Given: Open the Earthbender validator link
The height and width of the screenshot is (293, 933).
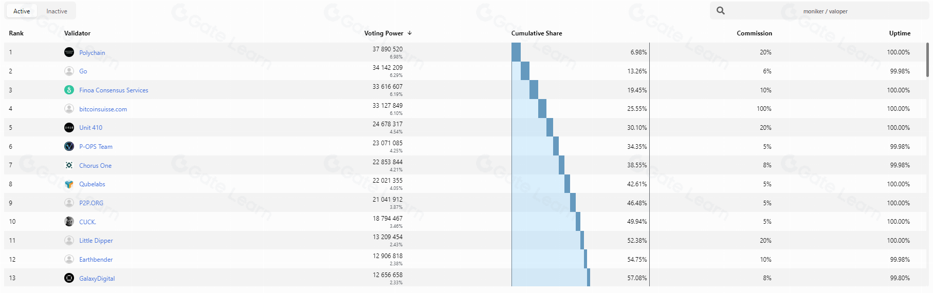Looking at the screenshot, I should click(x=96, y=259).
